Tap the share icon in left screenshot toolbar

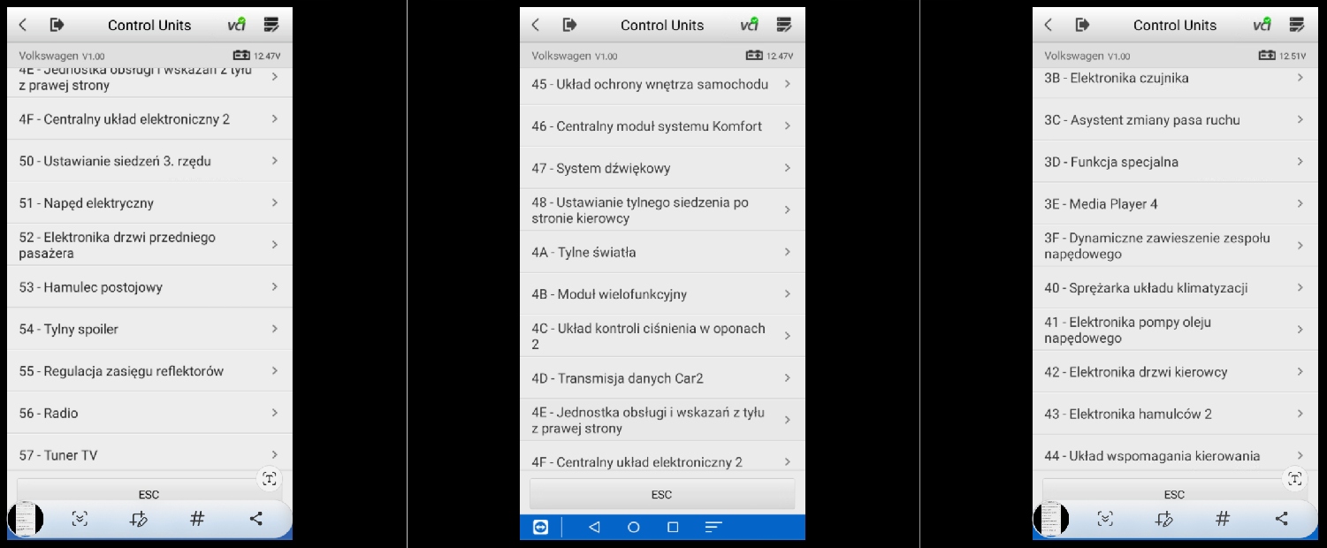tap(255, 519)
